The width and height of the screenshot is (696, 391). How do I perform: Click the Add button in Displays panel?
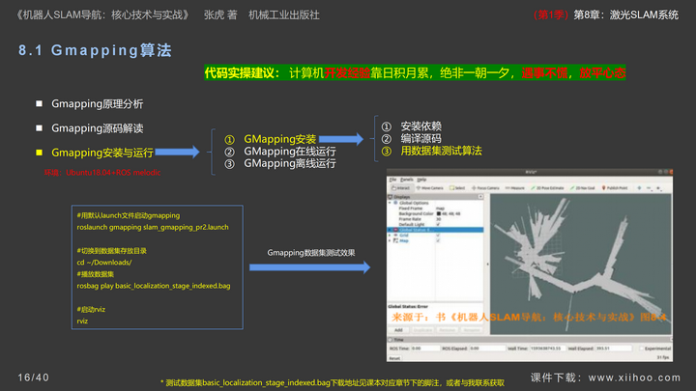coord(398,330)
